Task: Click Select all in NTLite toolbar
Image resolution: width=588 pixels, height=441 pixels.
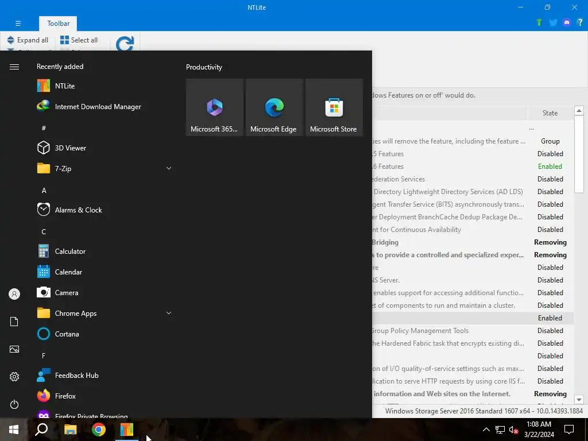Action: [x=79, y=40]
